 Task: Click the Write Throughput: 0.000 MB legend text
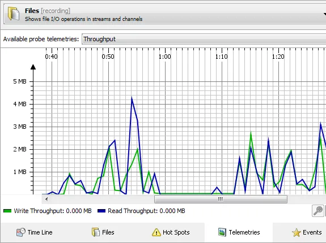(53, 211)
